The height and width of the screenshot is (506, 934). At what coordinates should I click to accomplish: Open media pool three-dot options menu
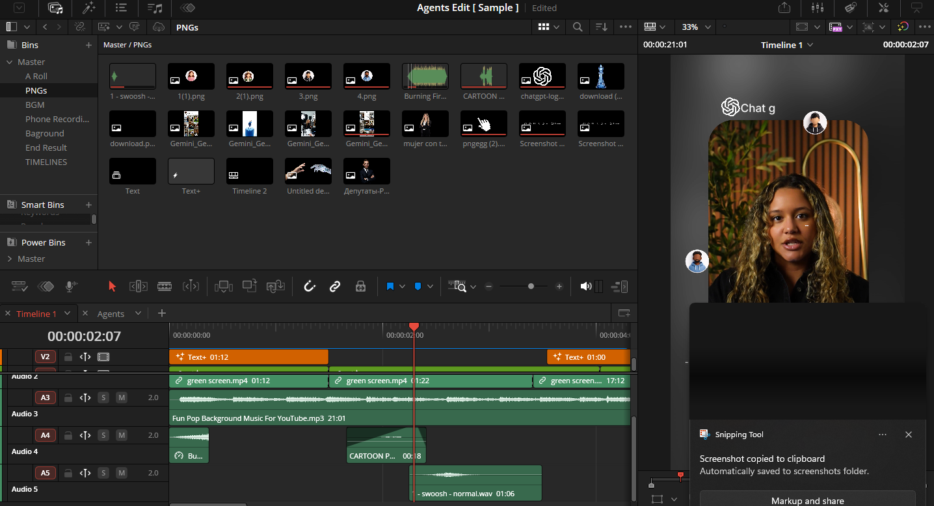pos(626,27)
